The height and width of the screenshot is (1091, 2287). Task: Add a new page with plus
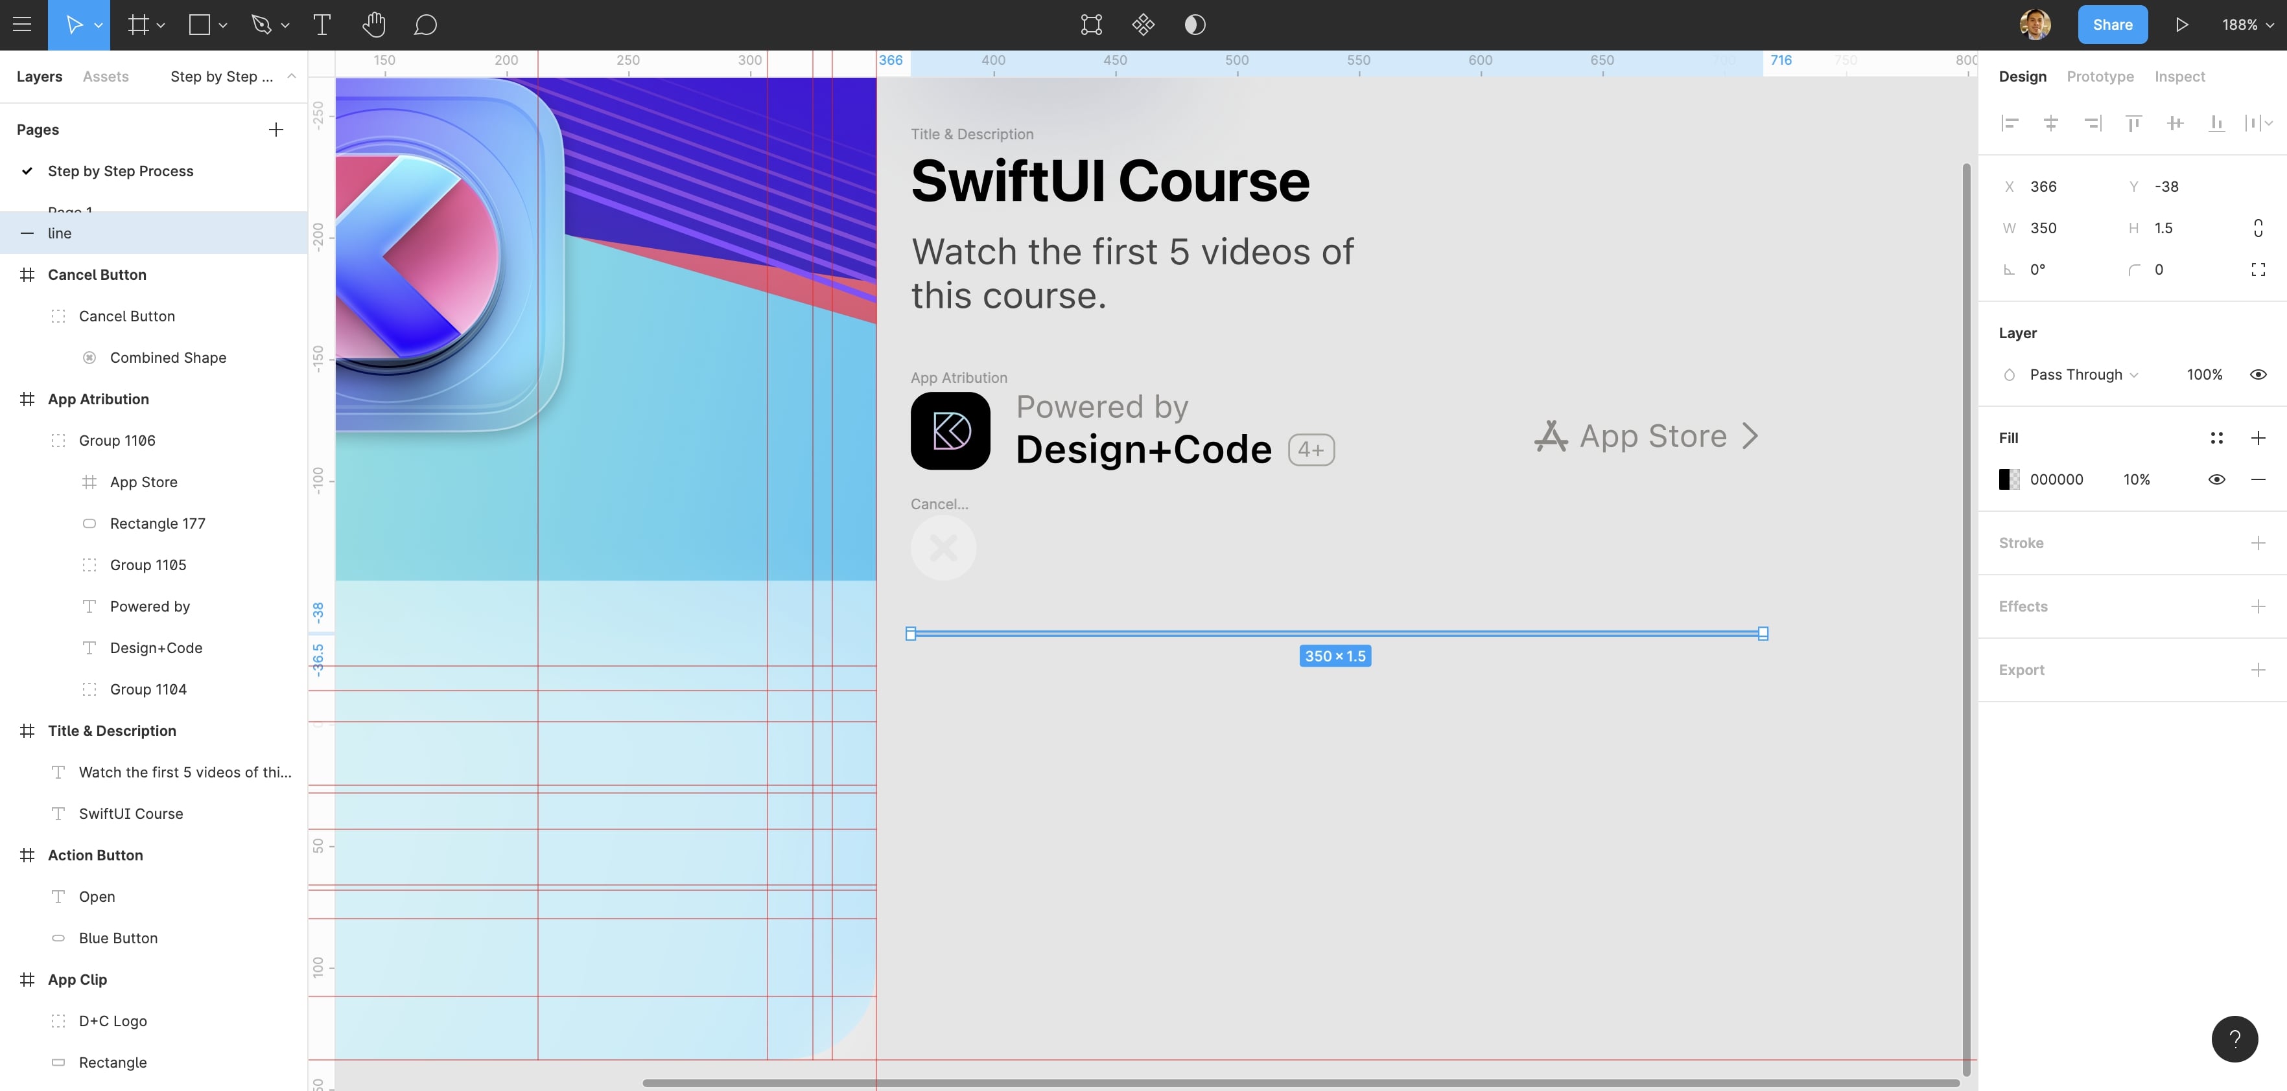pyautogui.click(x=276, y=130)
